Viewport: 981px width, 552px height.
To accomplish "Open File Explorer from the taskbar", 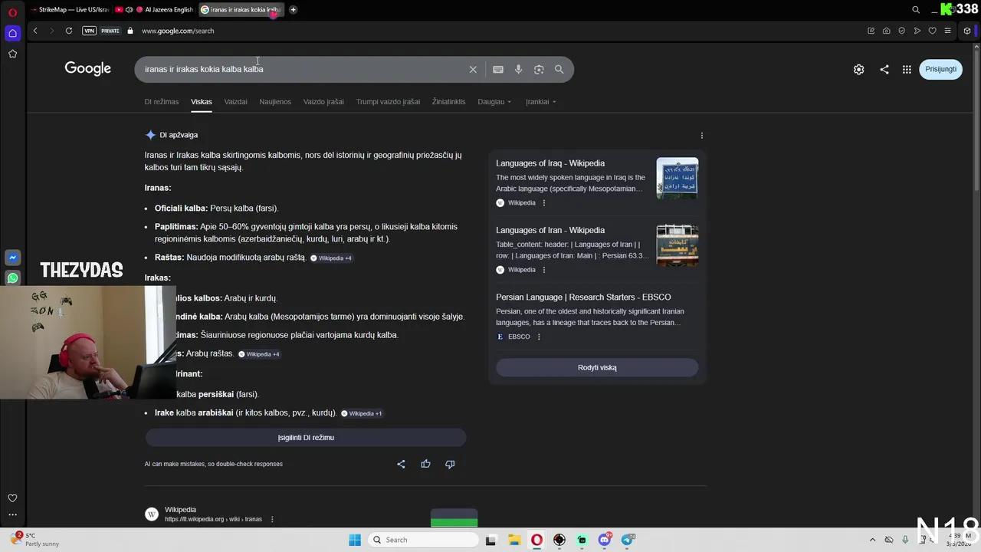I will click(514, 540).
